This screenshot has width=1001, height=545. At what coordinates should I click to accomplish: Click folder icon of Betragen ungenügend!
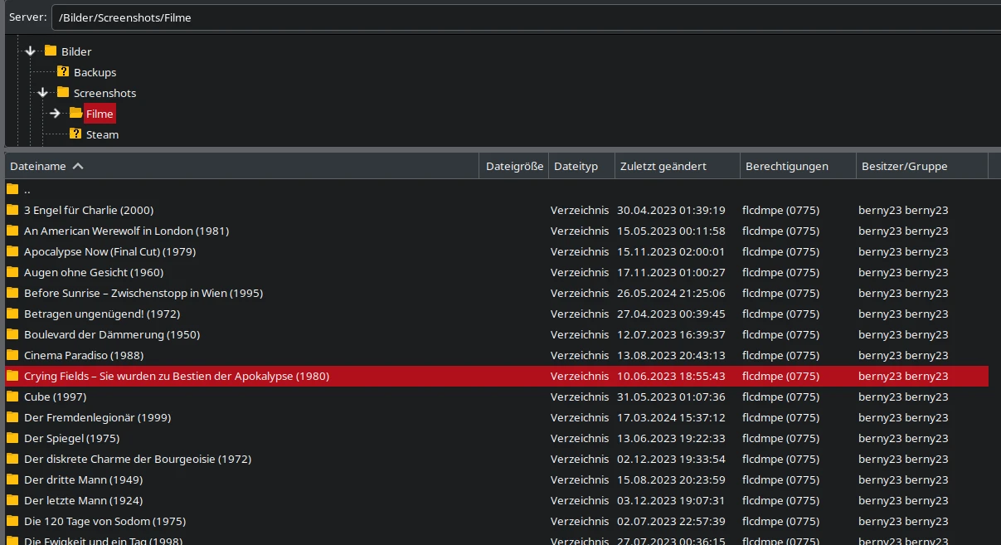[x=12, y=314]
